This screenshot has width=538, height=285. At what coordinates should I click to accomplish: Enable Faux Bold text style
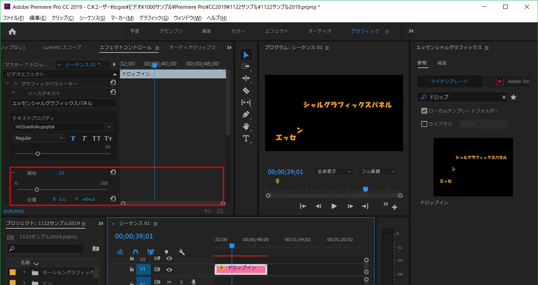pos(73,138)
